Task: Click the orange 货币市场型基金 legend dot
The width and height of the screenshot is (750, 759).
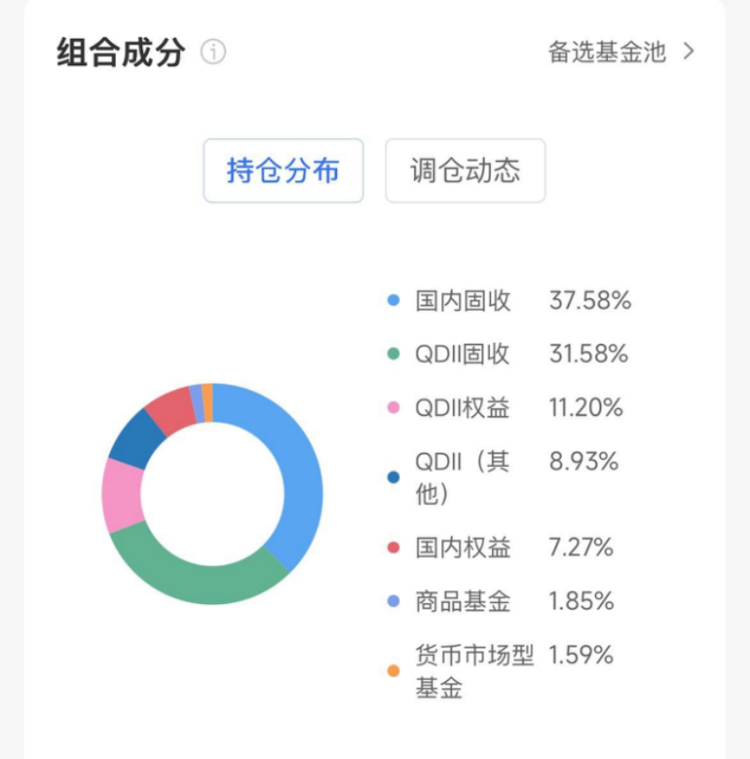Action: pyautogui.click(x=393, y=671)
